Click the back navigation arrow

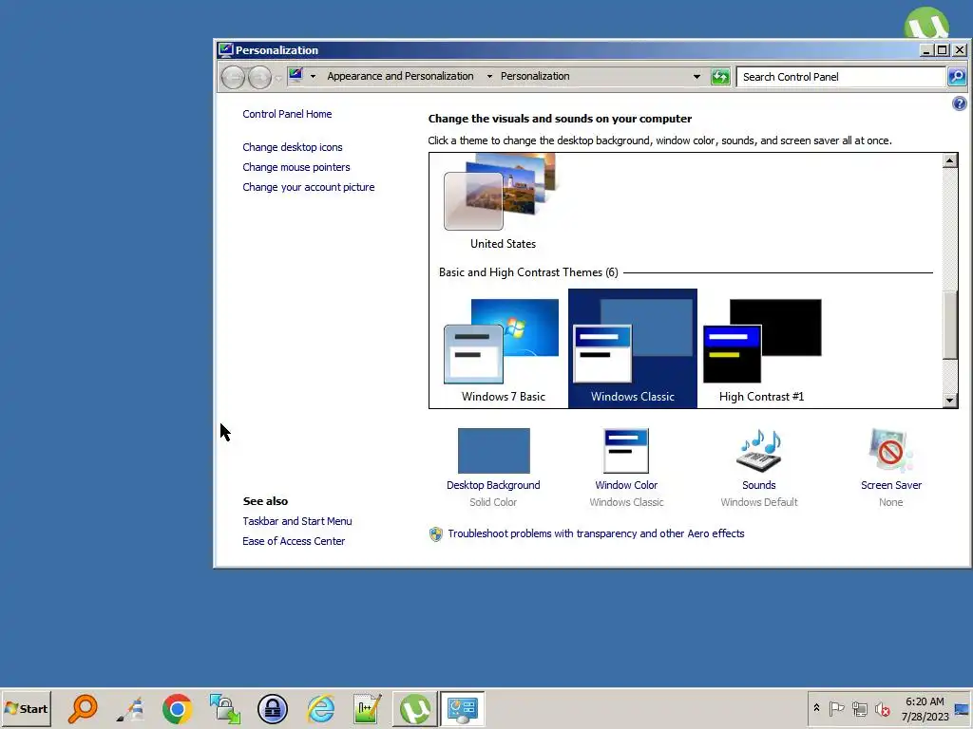pyautogui.click(x=234, y=78)
